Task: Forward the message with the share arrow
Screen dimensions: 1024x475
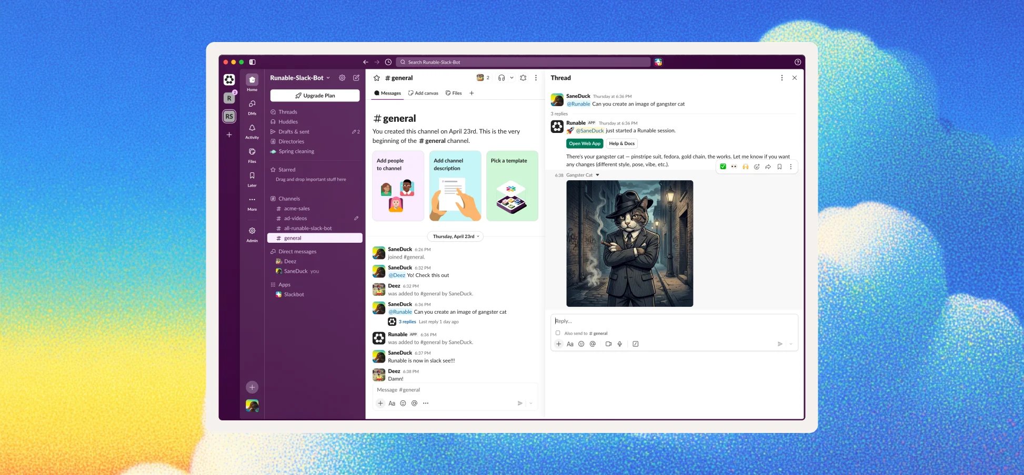Action: click(768, 167)
